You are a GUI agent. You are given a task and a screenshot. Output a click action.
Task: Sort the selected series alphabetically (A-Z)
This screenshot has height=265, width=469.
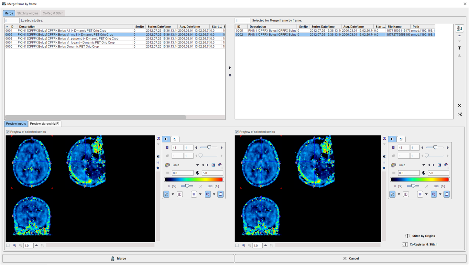(x=459, y=28)
